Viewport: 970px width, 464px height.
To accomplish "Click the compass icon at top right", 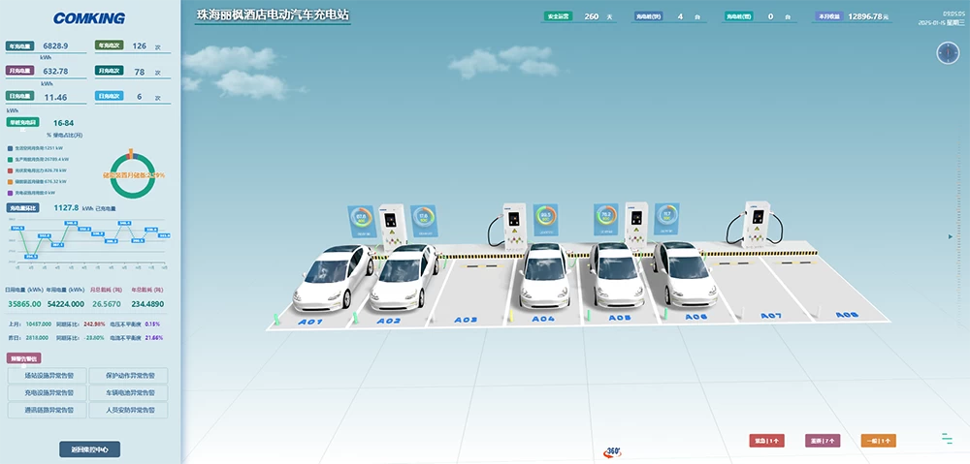I will point(948,52).
